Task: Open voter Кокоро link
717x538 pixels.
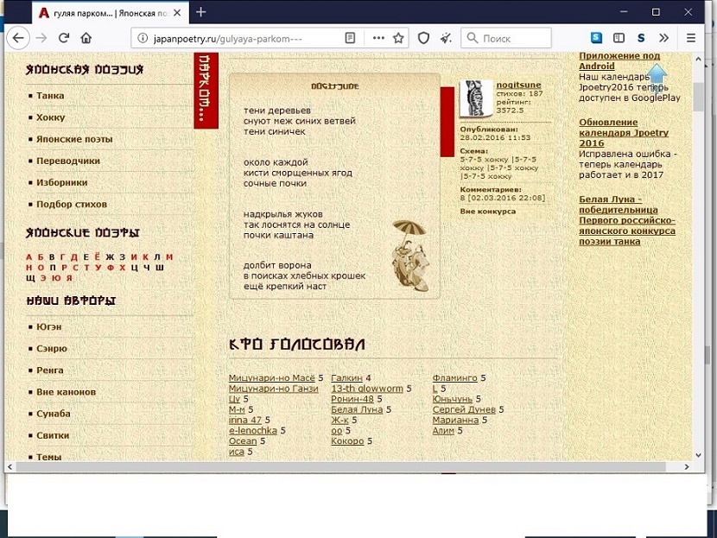Action: coord(347,441)
